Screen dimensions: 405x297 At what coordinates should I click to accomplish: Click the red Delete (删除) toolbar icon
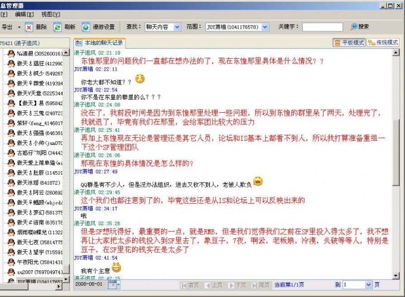(x=29, y=27)
